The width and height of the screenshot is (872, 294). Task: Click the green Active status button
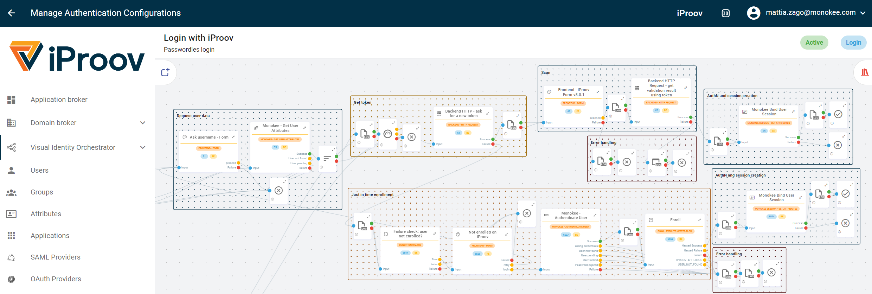click(x=814, y=43)
